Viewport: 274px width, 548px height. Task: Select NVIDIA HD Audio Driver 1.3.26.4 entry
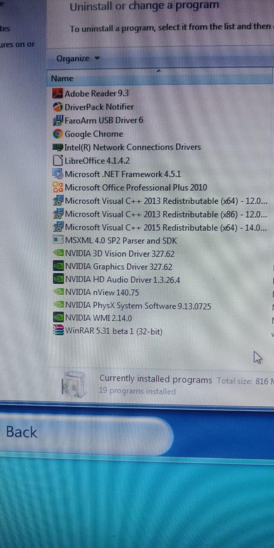click(x=122, y=280)
